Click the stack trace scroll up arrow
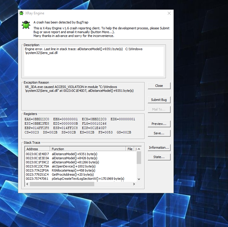The height and width of the screenshot is (227, 228). click(x=139, y=149)
